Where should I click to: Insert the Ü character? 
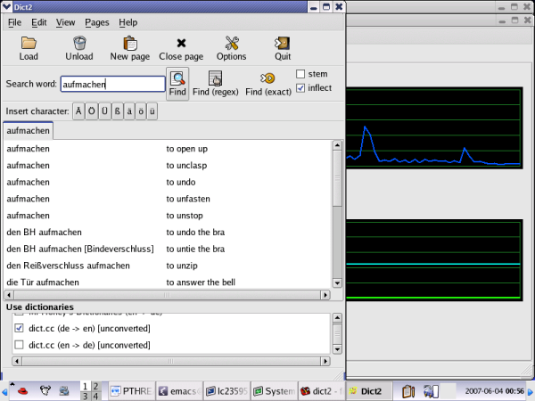pos(104,111)
